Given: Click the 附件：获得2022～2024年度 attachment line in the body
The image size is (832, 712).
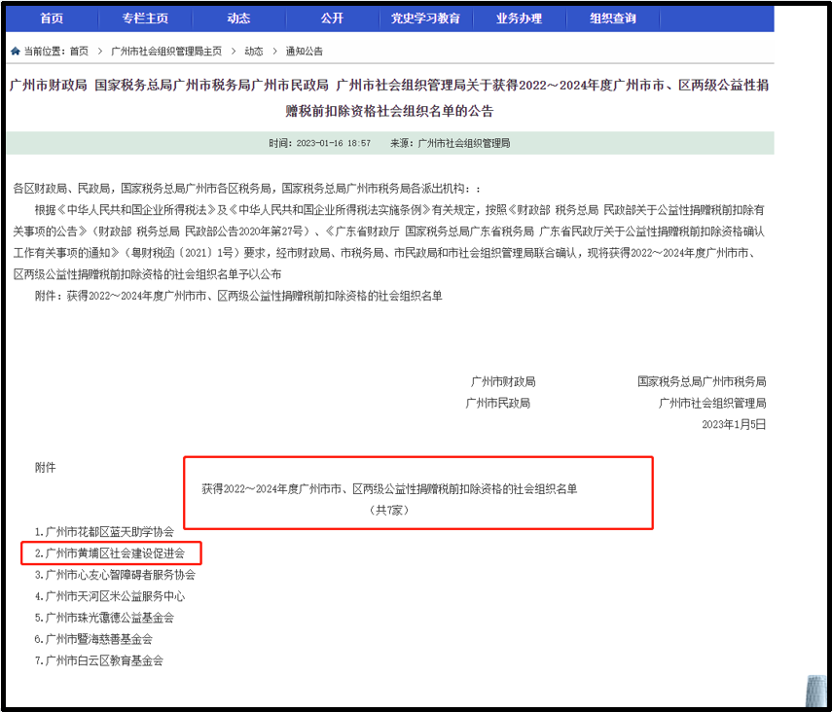Looking at the screenshot, I should click(x=238, y=296).
